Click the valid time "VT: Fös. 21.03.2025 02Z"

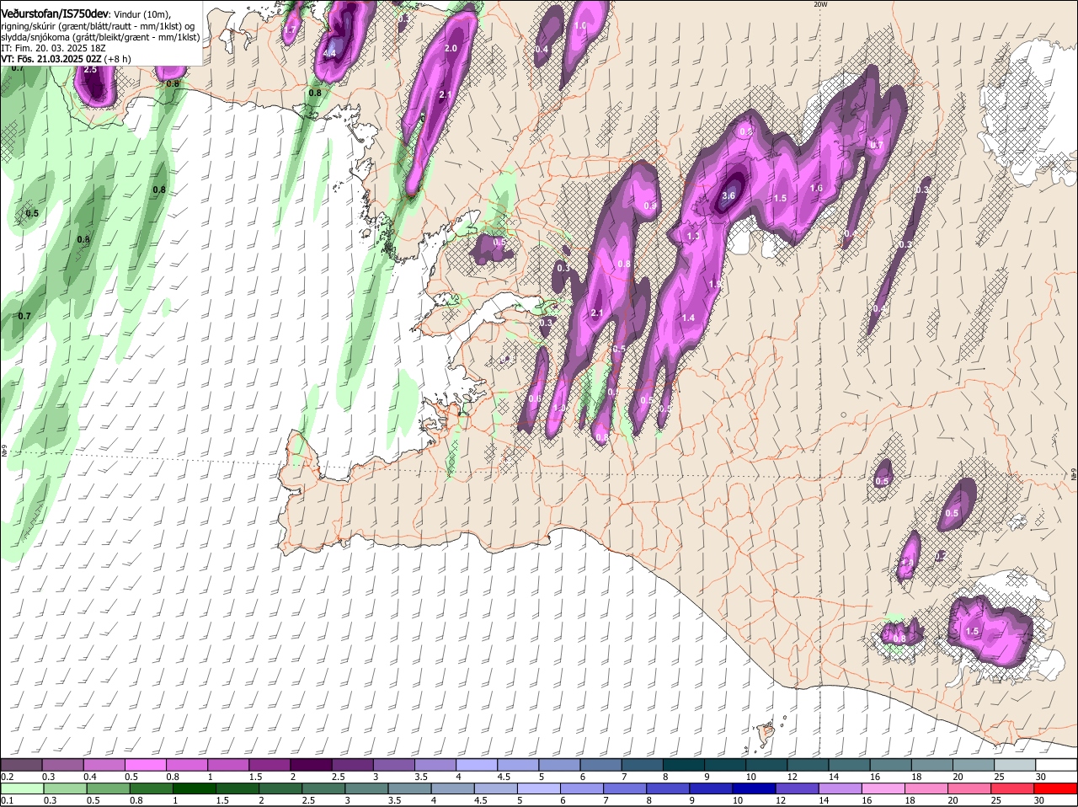point(51,59)
